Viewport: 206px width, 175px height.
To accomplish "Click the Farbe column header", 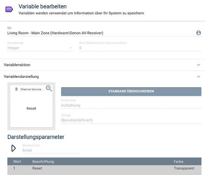I will 178,161.
